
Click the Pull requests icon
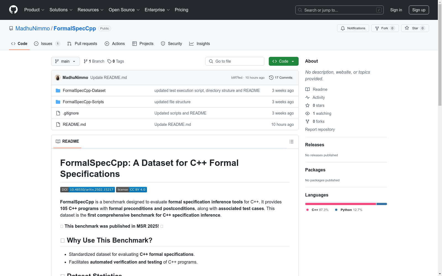[x=69, y=44]
